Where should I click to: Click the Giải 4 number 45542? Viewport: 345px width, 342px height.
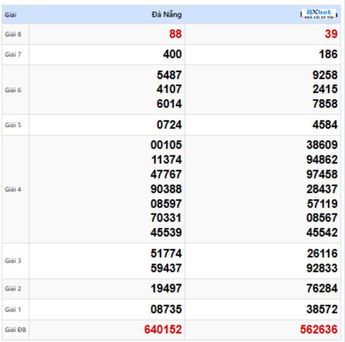[x=322, y=233]
